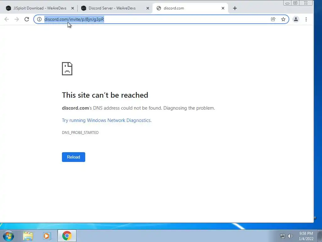Open the volume speaker tray icon
322x242 pixels.
[290, 236]
